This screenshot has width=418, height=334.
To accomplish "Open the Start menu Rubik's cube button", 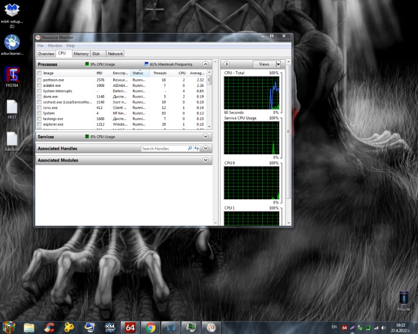I will (x=9, y=327).
